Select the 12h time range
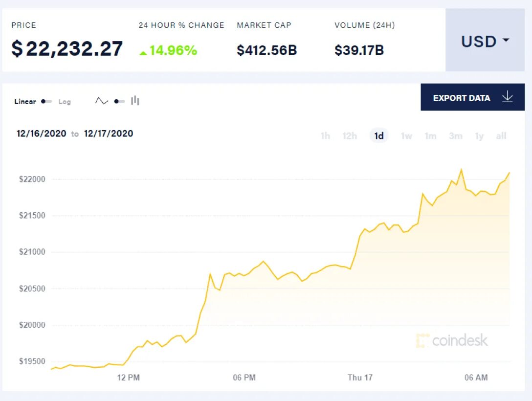The height and width of the screenshot is (401, 532). (x=350, y=136)
